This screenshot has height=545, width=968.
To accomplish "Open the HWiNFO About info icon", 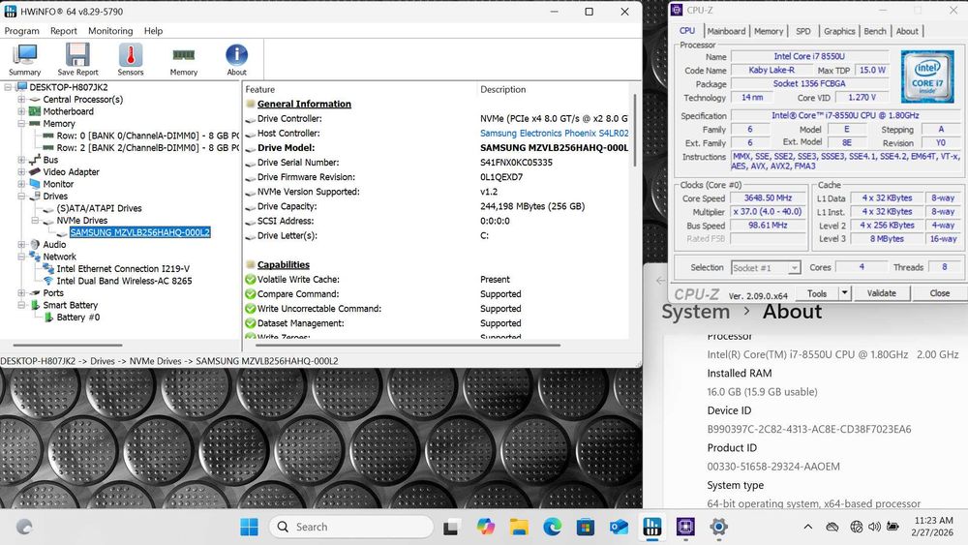I will point(236,60).
